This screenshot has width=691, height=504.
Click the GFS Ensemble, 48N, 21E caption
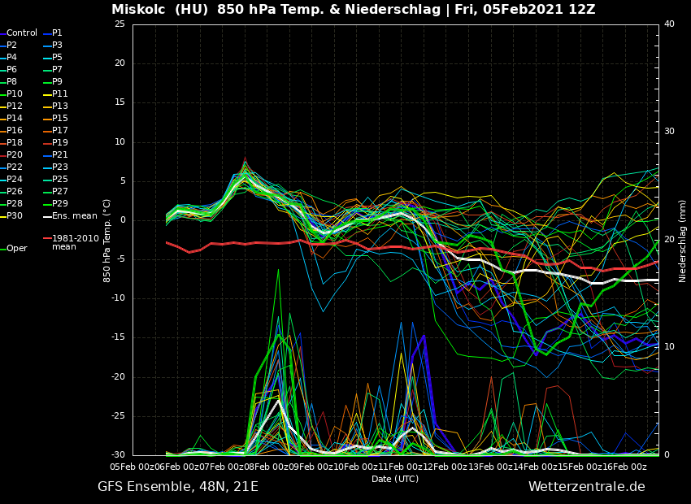[x=178, y=487]
